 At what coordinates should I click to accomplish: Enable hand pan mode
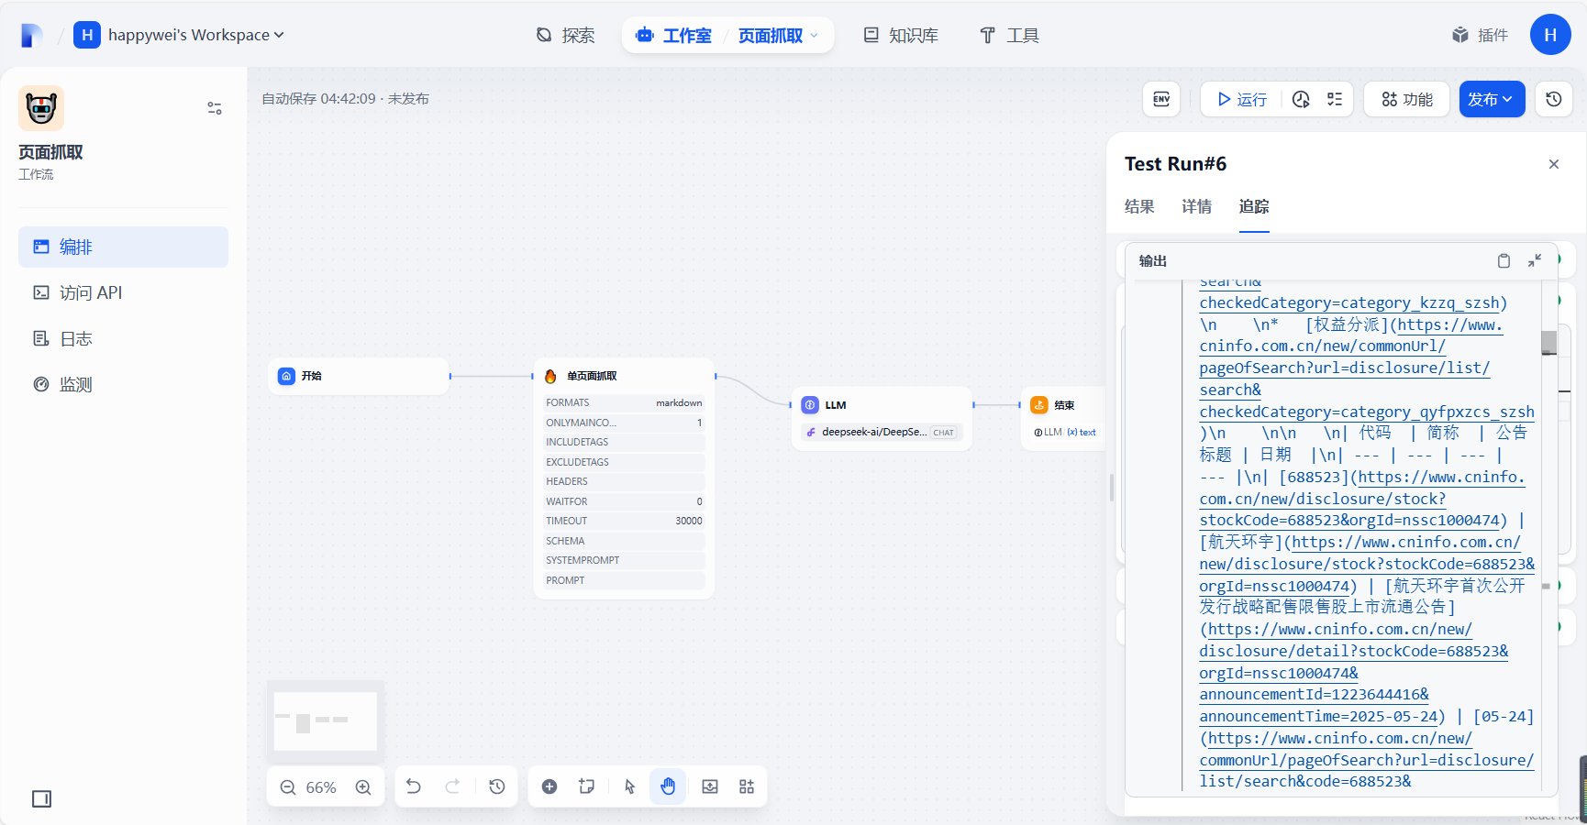[667, 786]
